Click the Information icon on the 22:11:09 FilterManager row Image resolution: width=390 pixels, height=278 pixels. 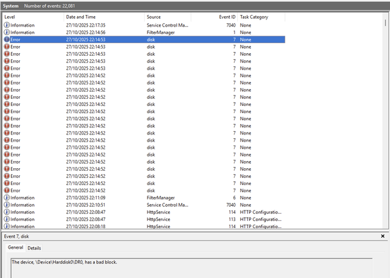(x=7, y=197)
